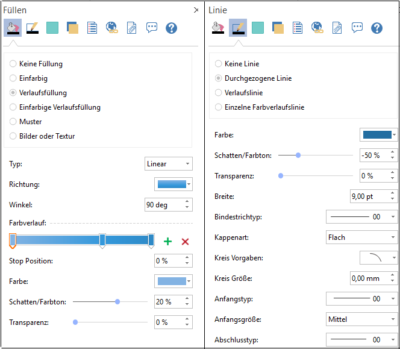
Task: Click Winkel field showing 90 deg
Action: point(168,205)
